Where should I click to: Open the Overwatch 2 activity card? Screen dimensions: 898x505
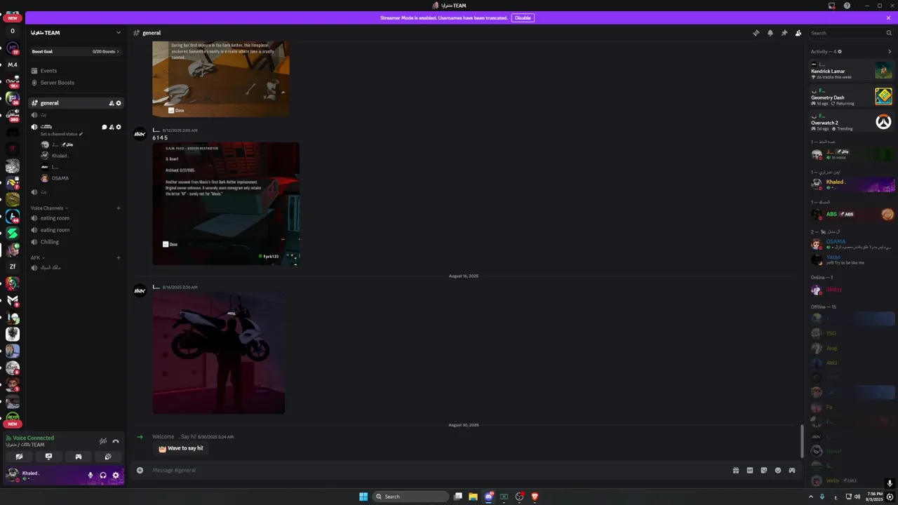pyautogui.click(x=852, y=122)
